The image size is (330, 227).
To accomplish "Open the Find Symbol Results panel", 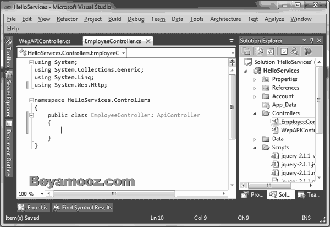I will tap(82, 208).
